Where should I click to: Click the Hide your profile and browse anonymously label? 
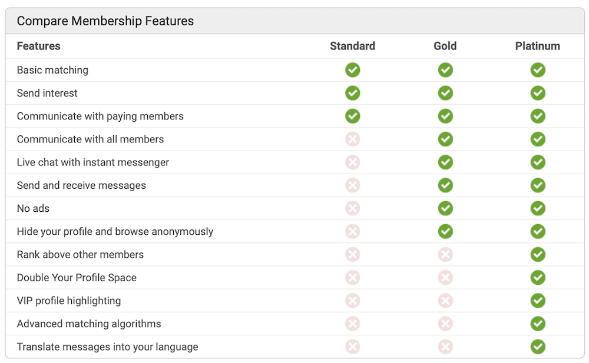(115, 232)
